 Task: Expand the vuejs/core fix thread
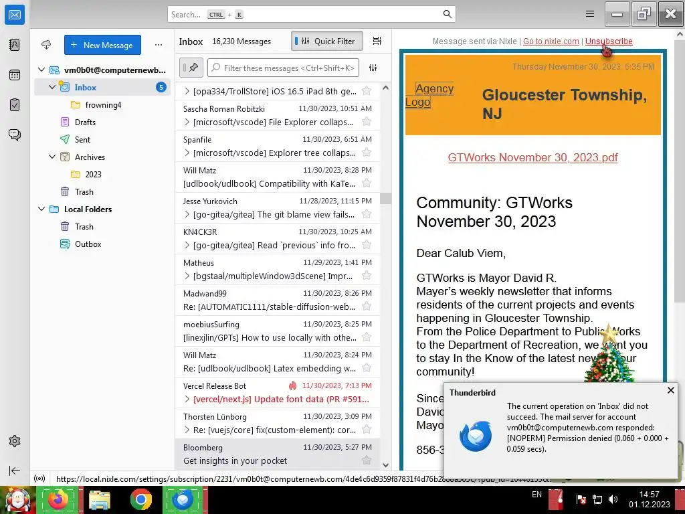tap(187, 430)
